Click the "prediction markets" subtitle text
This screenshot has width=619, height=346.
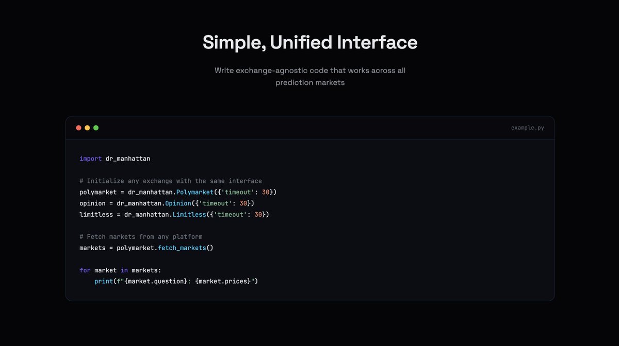(x=310, y=82)
